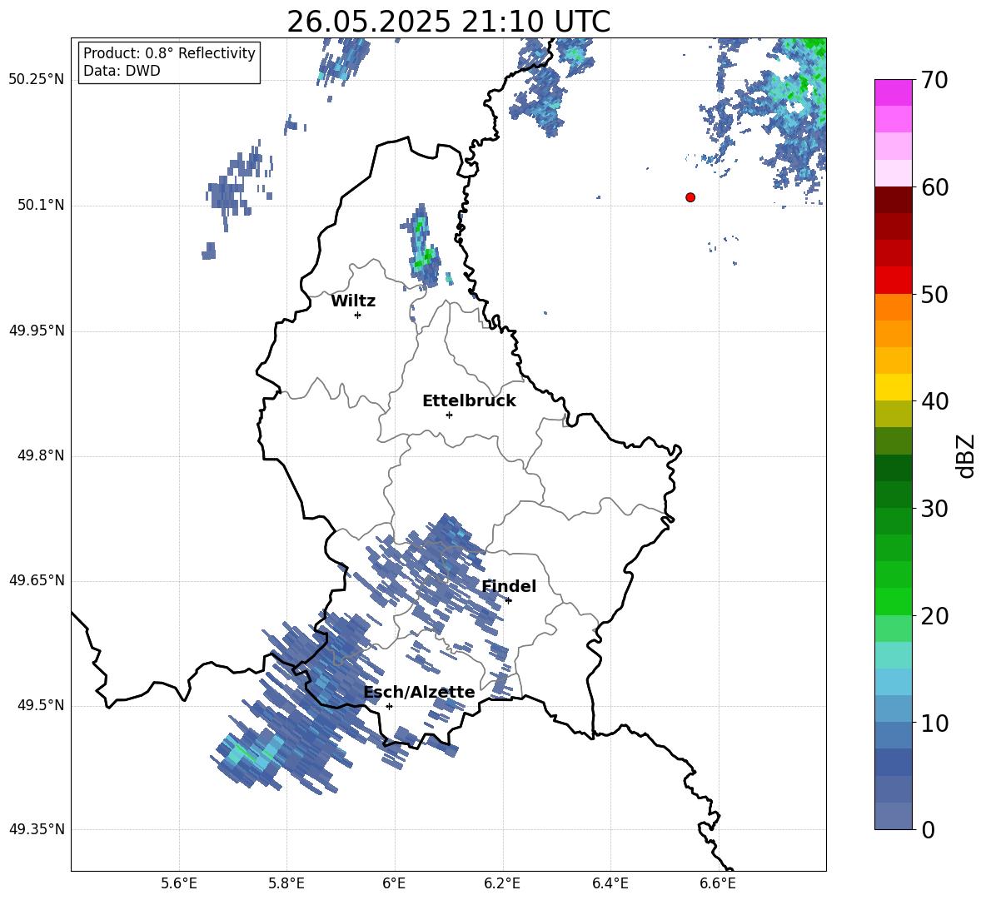Click the 5.6°E longitude label
986x900 pixels.
click(x=179, y=884)
